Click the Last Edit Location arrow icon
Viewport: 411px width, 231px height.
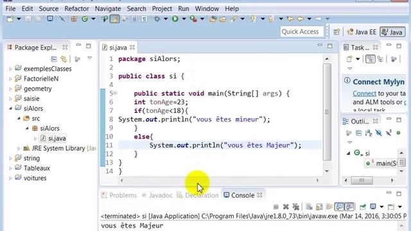click(290, 19)
